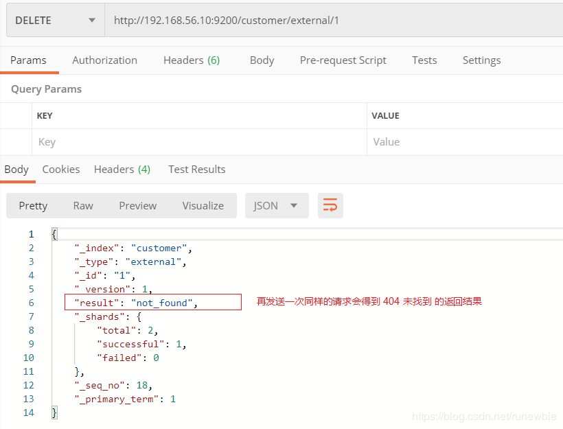Click the request URL input field

click(x=334, y=21)
